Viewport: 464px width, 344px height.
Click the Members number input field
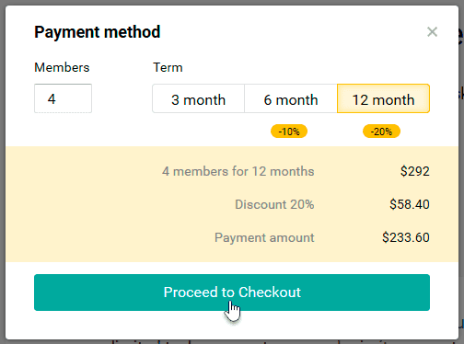(63, 98)
